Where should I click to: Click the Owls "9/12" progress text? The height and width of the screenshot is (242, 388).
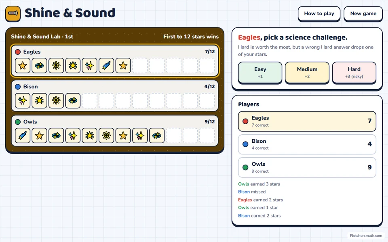210,121
